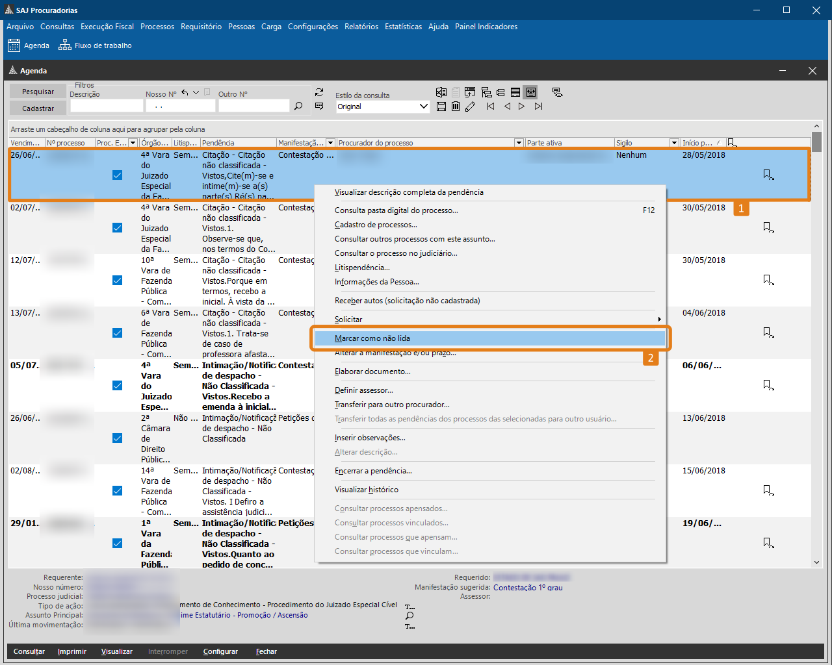Click the list rows view icon
Screen dimensions: 832x665
(x=515, y=92)
